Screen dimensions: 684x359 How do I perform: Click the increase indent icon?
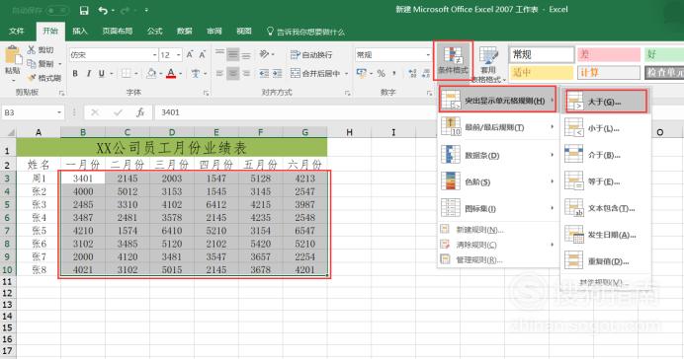(278, 74)
